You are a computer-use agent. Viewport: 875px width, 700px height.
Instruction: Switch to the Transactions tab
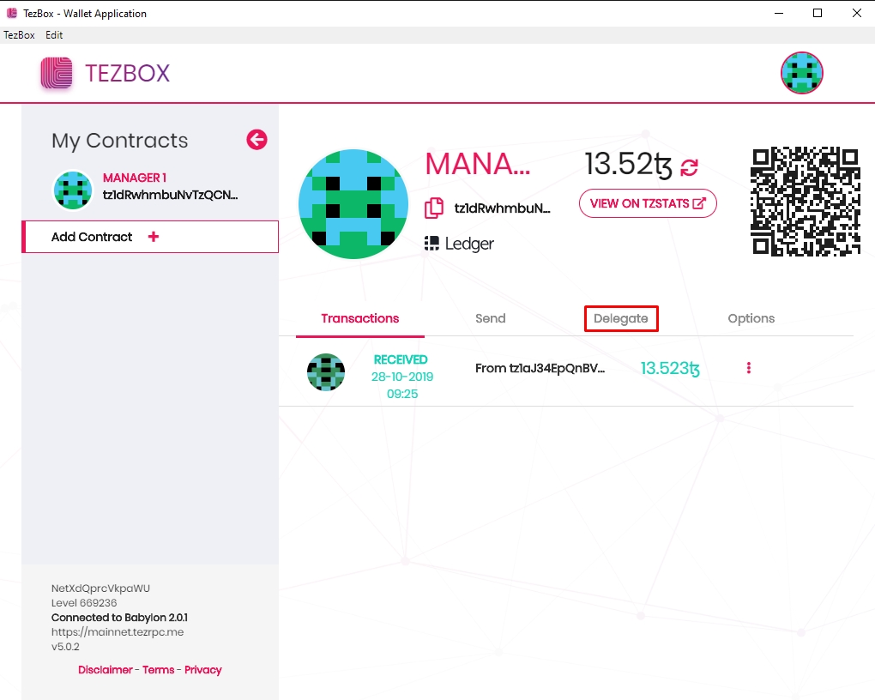pyautogui.click(x=360, y=319)
